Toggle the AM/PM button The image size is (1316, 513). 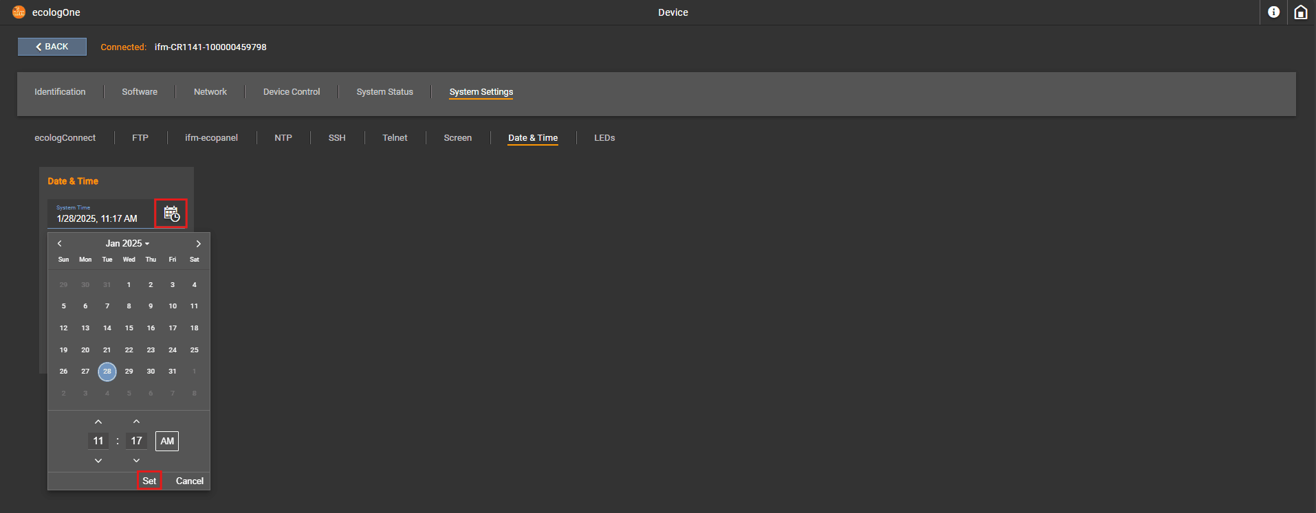click(x=167, y=441)
